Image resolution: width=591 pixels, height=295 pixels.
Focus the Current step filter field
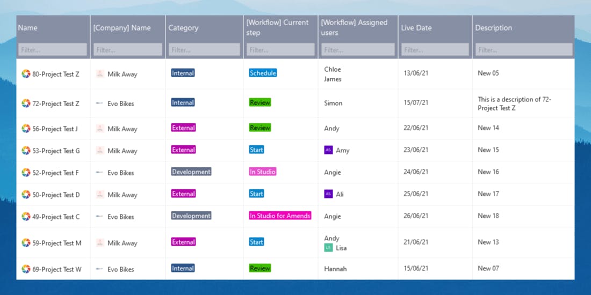[280, 50]
